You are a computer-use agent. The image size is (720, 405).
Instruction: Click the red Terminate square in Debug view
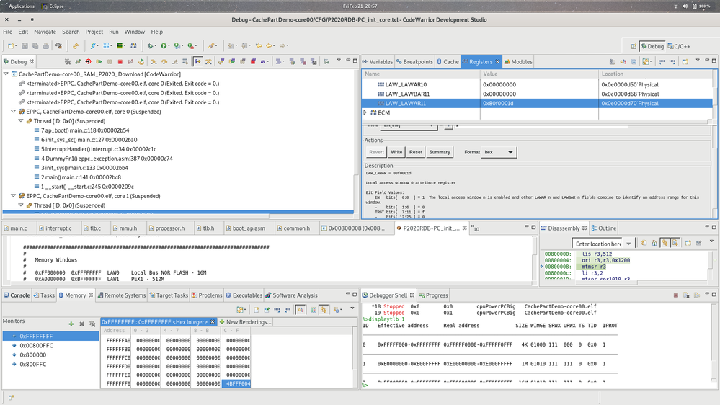(120, 61)
